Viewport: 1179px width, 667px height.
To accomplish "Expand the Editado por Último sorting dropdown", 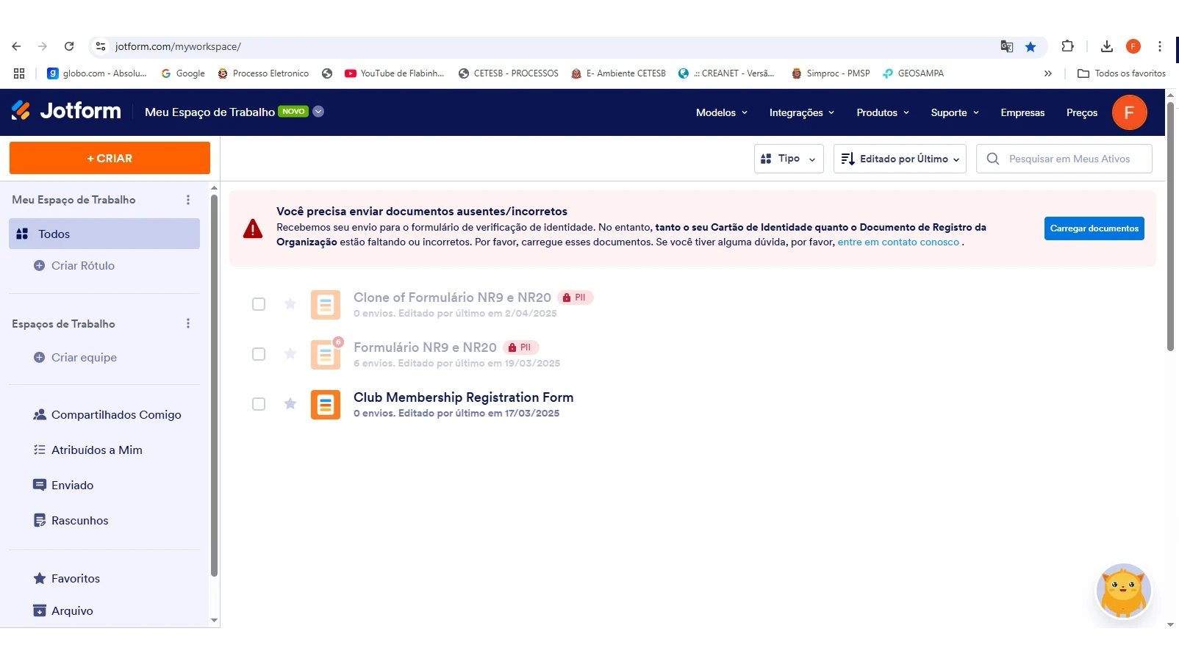I will [899, 159].
